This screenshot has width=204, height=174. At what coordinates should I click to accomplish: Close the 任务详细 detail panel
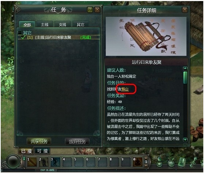(x=185, y=10)
